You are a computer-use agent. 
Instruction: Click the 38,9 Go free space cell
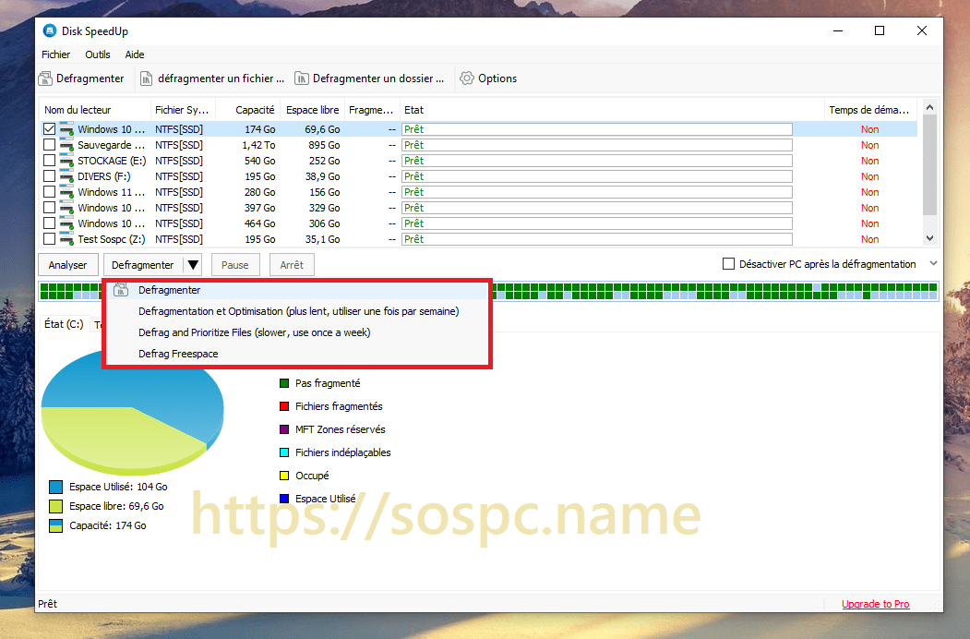(x=322, y=176)
